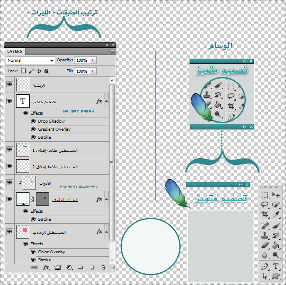Collapse Layers panel with double arrows
The width and height of the screenshot is (286, 285).
pos(107,45)
